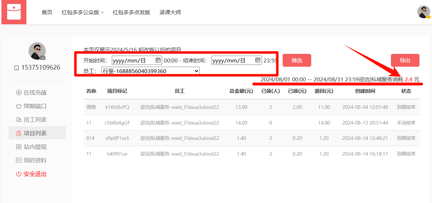The width and height of the screenshot is (432, 203).
Task: Select 项目列表 in the sidebar
Action: click(35, 133)
